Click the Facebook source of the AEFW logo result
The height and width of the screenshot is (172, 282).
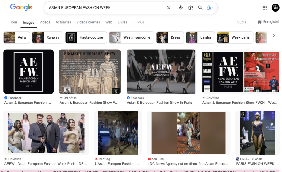point(13,98)
